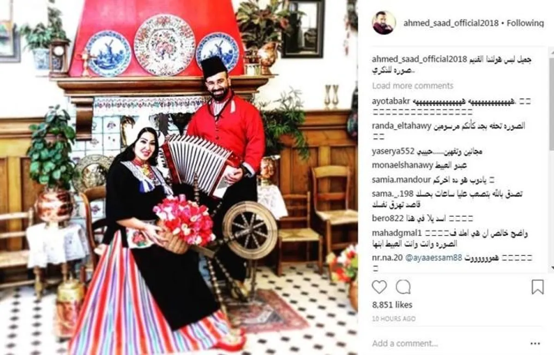Expand Load more comments

(x=413, y=86)
